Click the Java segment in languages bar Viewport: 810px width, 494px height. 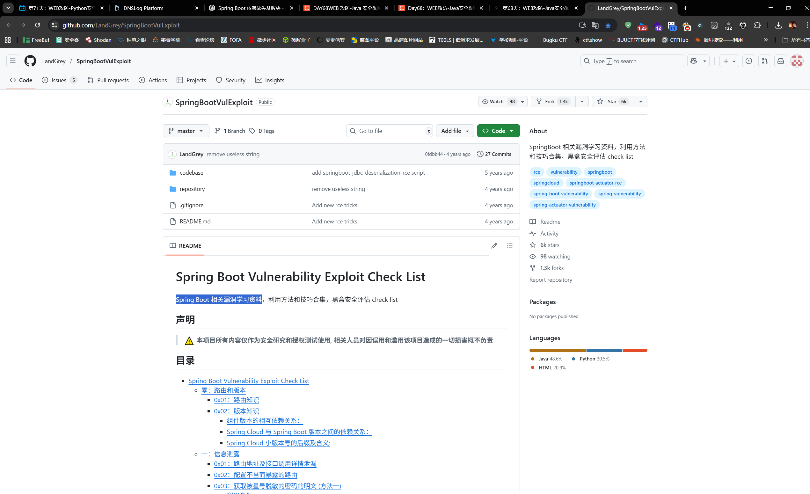click(x=557, y=350)
